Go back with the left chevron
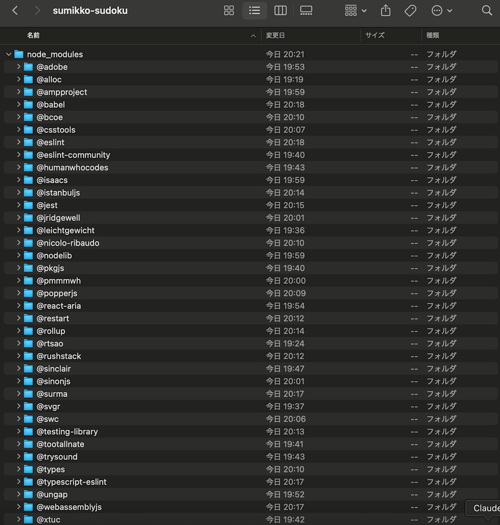The image size is (500, 525). (x=15, y=10)
